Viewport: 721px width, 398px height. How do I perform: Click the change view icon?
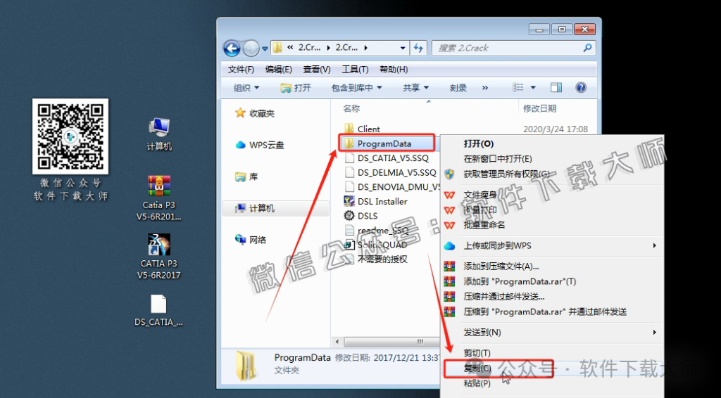518,87
